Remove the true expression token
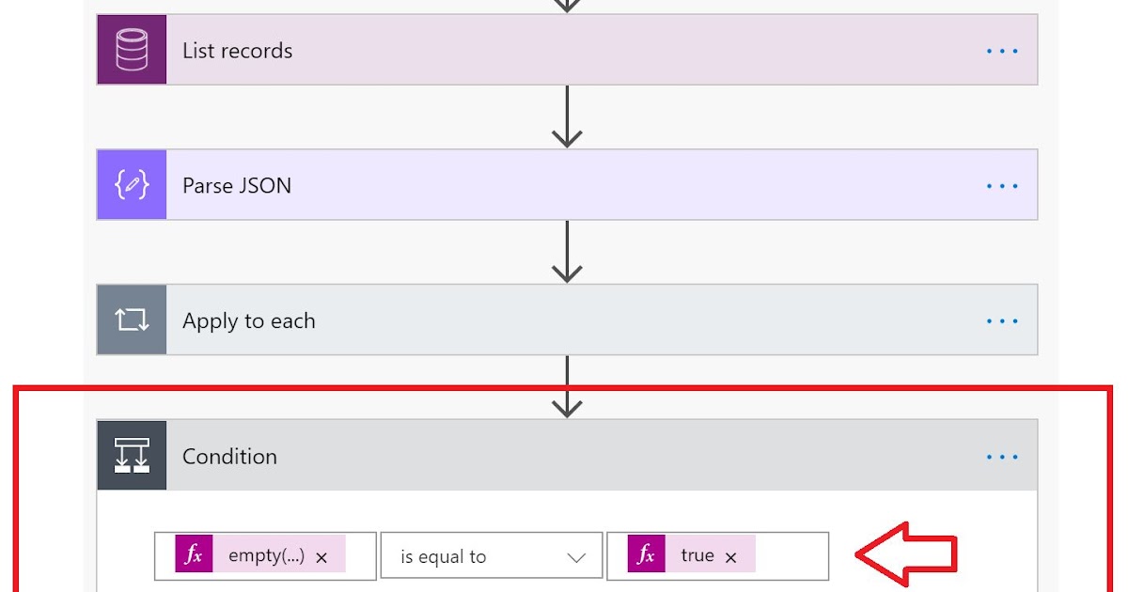 tap(731, 556)
